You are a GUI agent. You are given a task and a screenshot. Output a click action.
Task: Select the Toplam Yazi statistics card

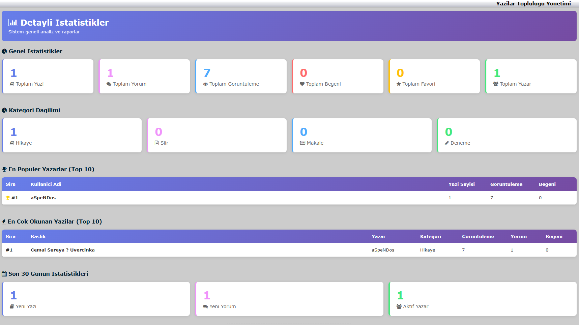[48, 77]
